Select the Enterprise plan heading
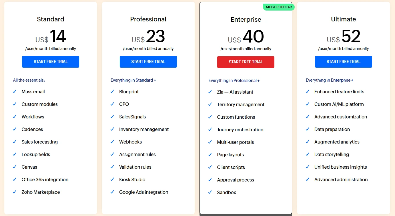Viewport: 395px width, 216px height. pyautogui.click(x=246, y=19)
